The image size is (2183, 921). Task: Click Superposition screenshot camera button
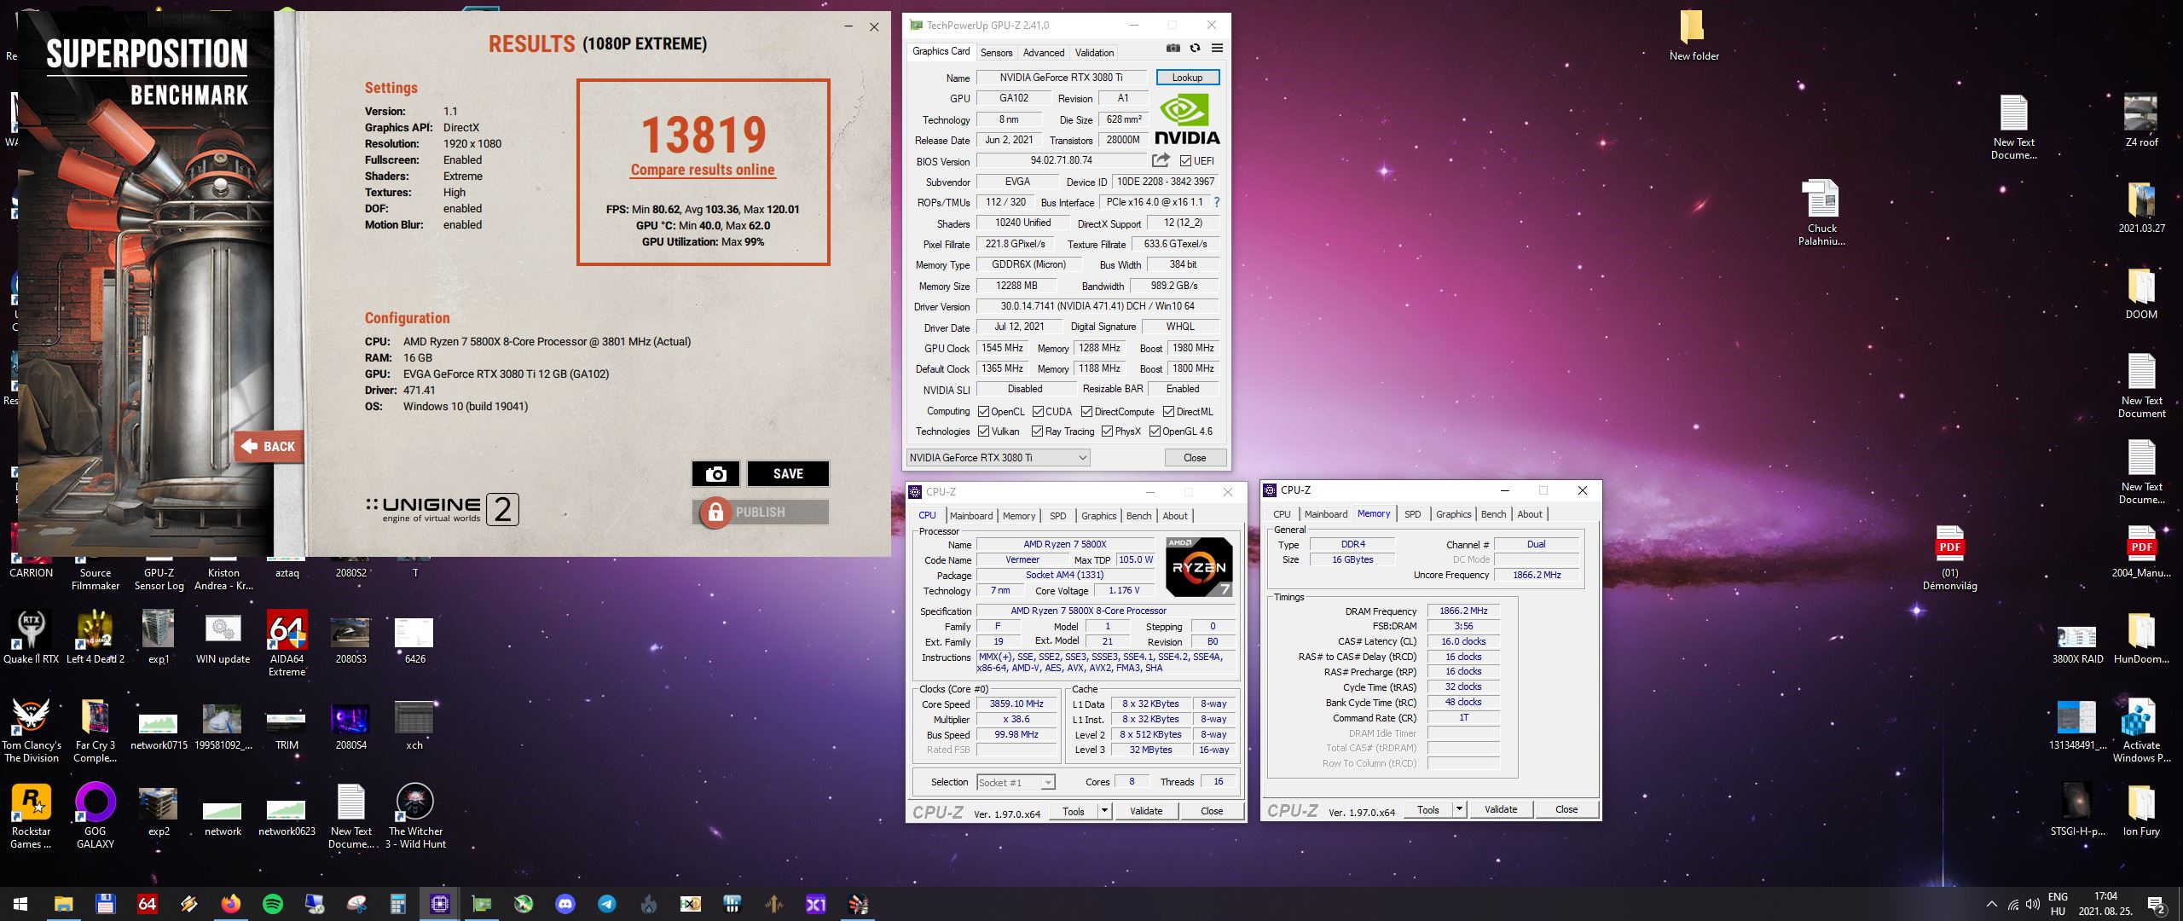tap(716, 474)
